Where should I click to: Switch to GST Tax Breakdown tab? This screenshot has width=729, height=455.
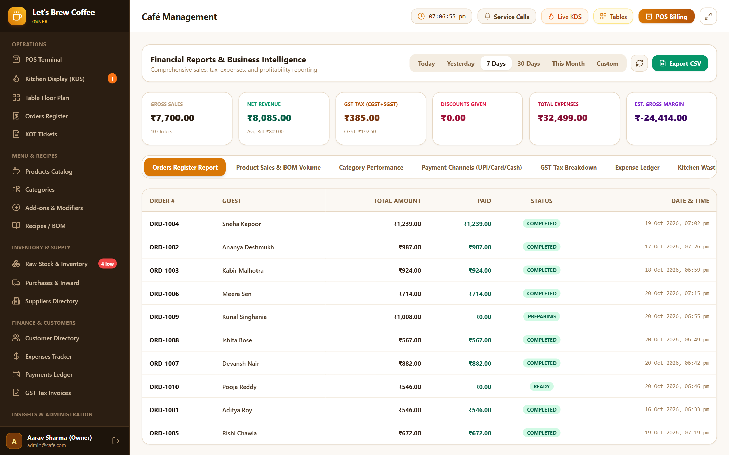tap(568, 167)
